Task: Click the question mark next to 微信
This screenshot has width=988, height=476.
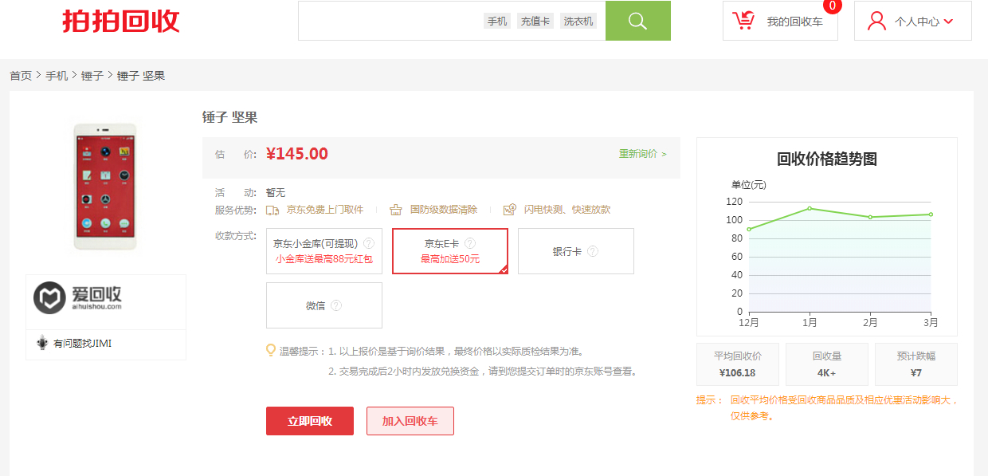Action: (x=336, y=305)
